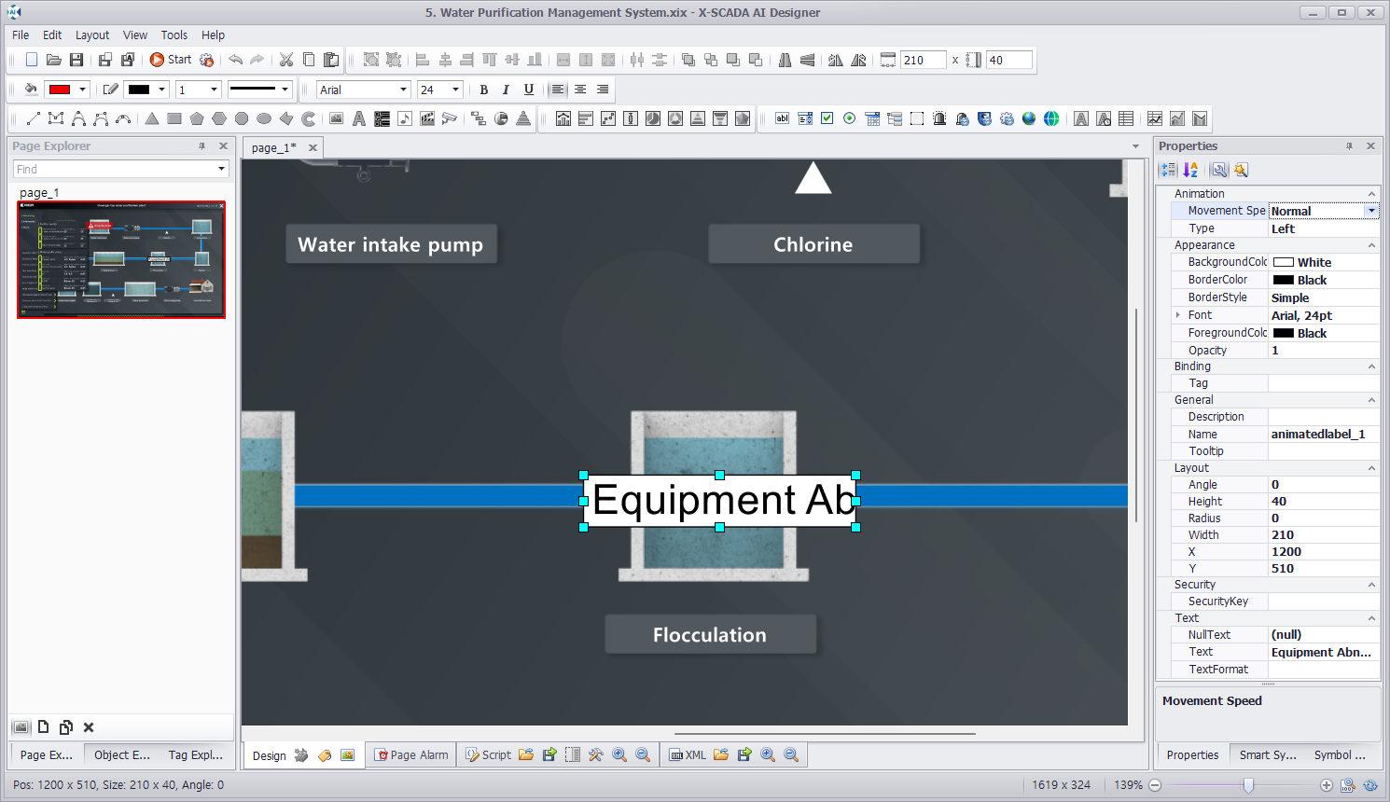Insert an audio music note element
1390x802 pixels.
point(404,118)
